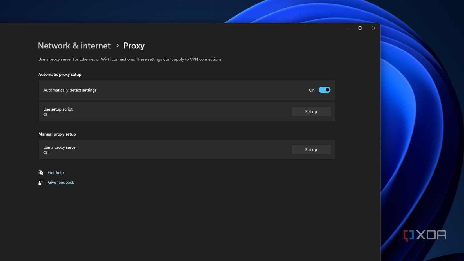Screen dimensions: 464x261
Task: Click Set up for Use setup script
Action: tap(311, 111)
